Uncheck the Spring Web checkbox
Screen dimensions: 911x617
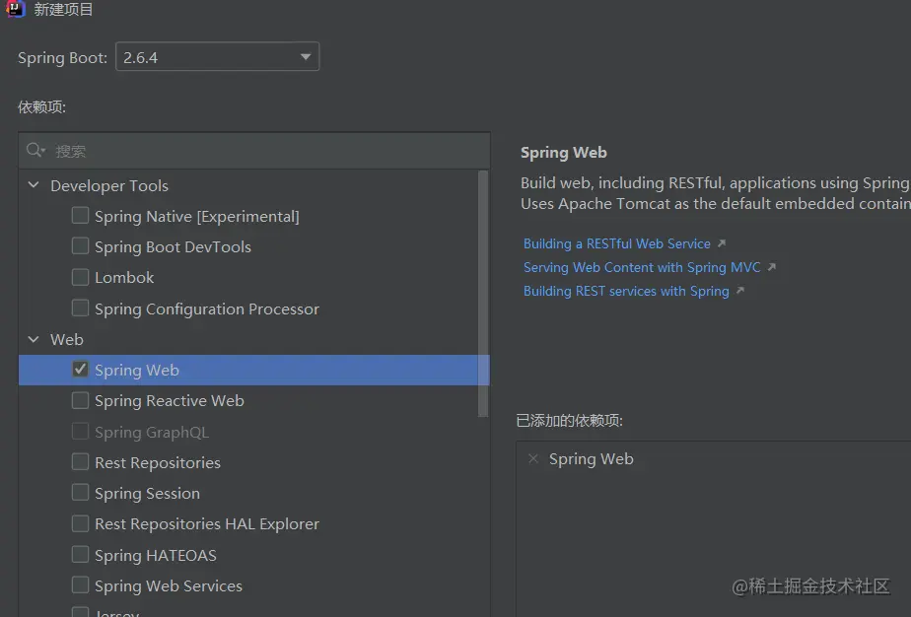[x=81, y=370]
